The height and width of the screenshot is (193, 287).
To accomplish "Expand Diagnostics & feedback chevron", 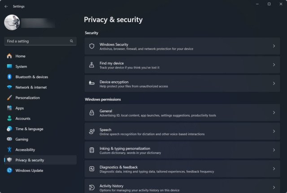I will [x=274, y=168].
